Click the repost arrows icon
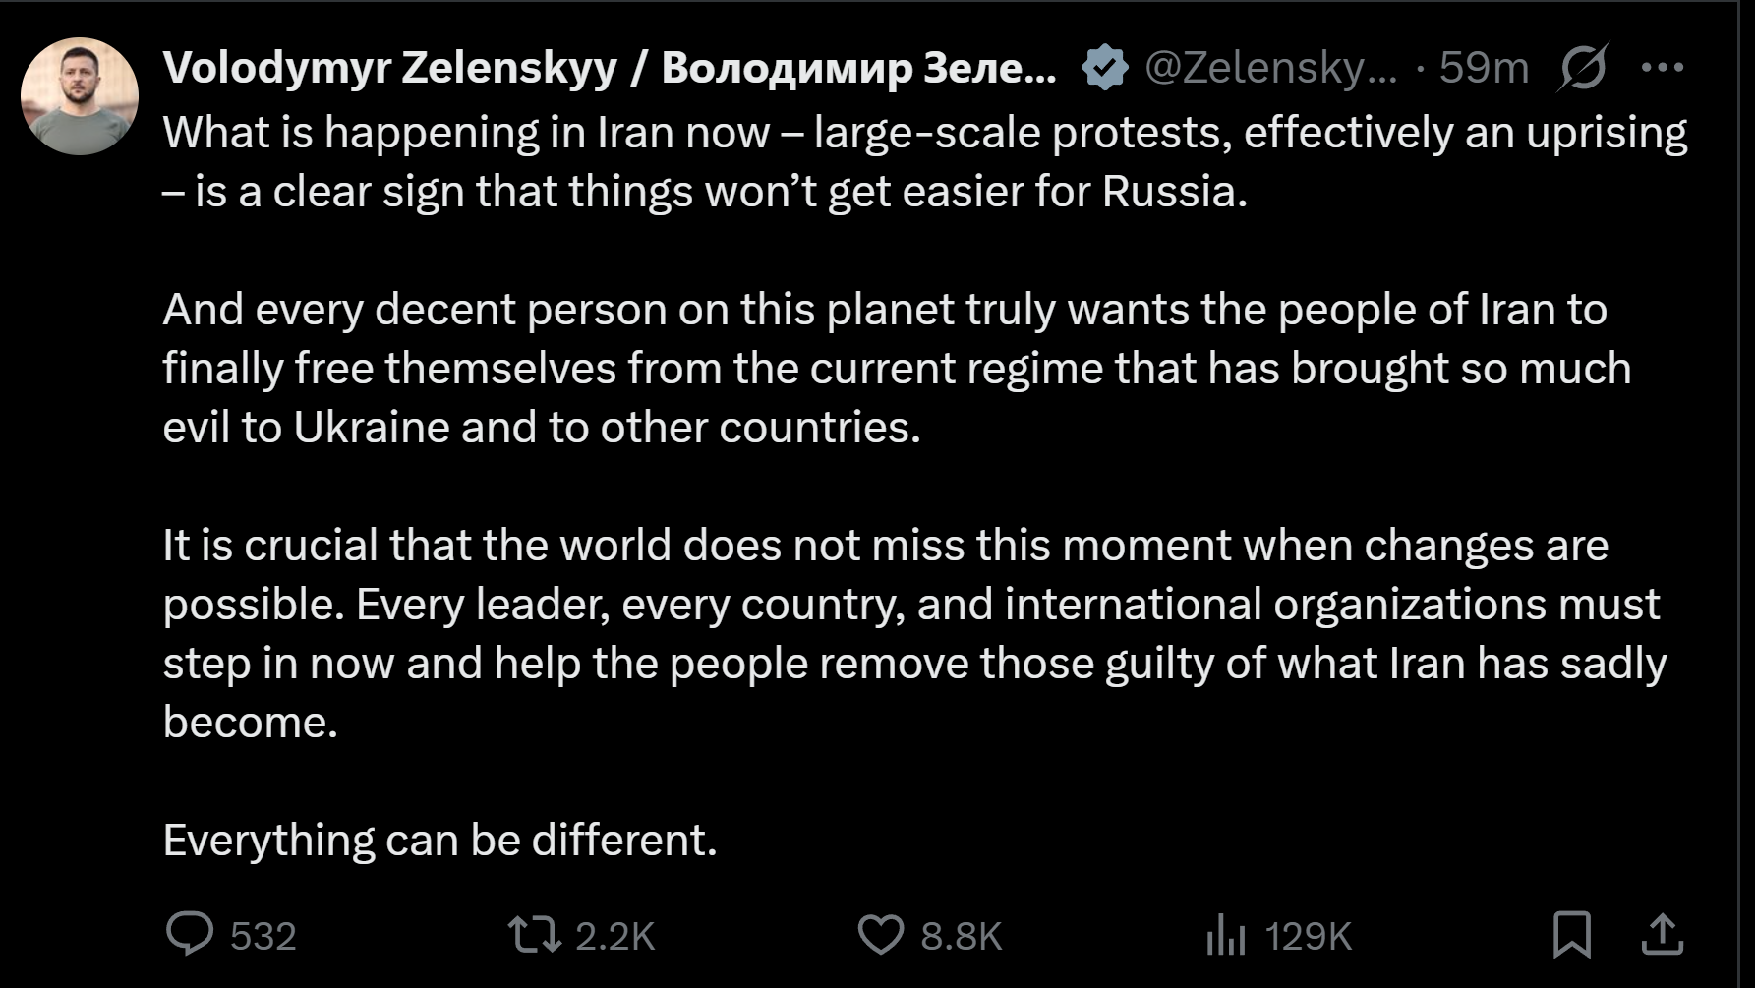 click(534, 935)
